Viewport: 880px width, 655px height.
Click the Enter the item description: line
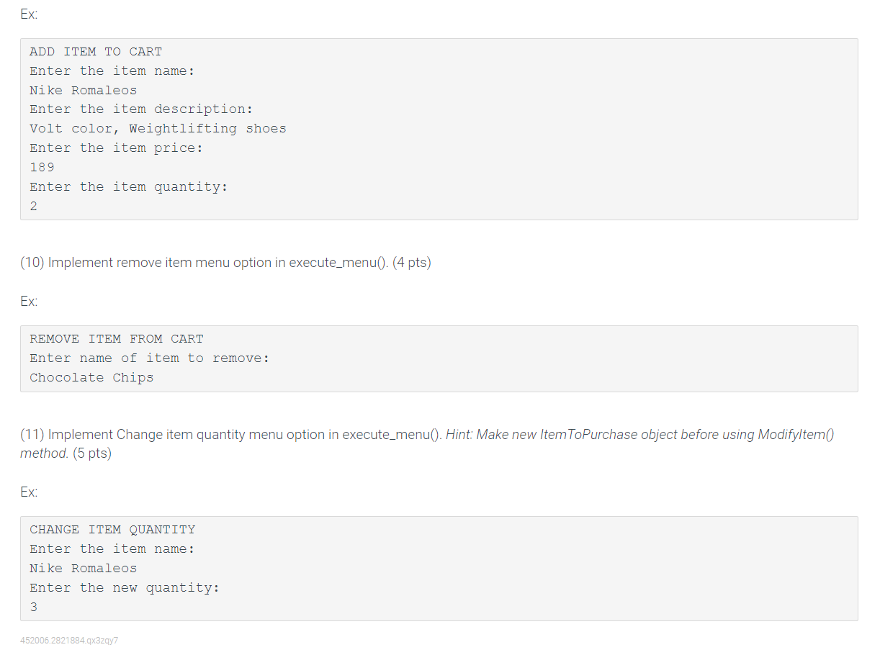[141, 109]
